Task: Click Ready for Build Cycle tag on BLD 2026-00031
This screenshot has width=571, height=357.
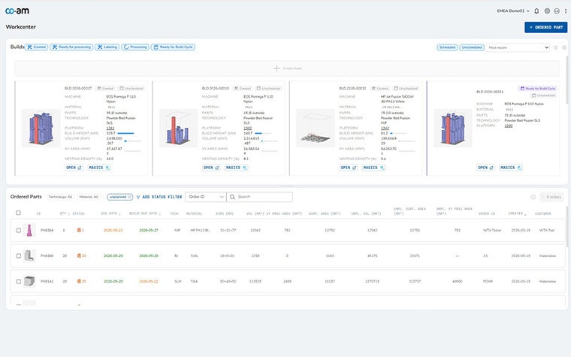Action: click(x=538, y=88)
